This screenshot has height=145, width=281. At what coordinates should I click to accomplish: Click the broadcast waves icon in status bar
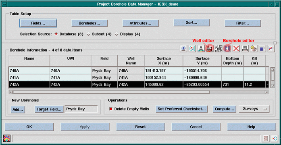click(275, 139)
